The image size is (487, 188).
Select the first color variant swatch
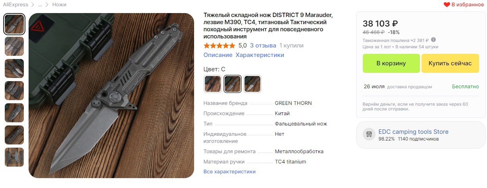coord(213,84)
